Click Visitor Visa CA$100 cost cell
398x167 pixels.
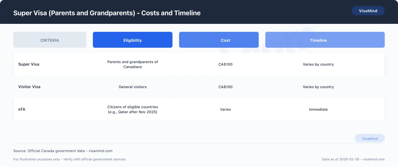[x=226, y=87]
